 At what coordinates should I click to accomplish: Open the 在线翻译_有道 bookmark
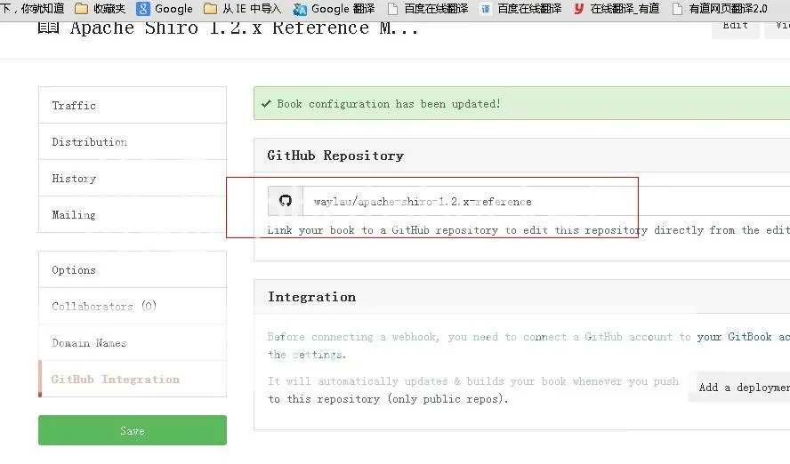pyautogui.click(x=617, y=9)
